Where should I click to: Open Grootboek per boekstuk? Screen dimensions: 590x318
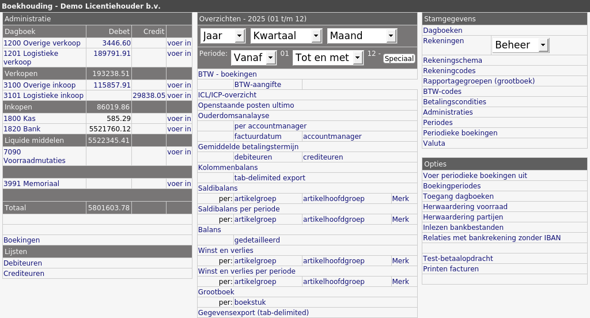[x=250, y=302]
